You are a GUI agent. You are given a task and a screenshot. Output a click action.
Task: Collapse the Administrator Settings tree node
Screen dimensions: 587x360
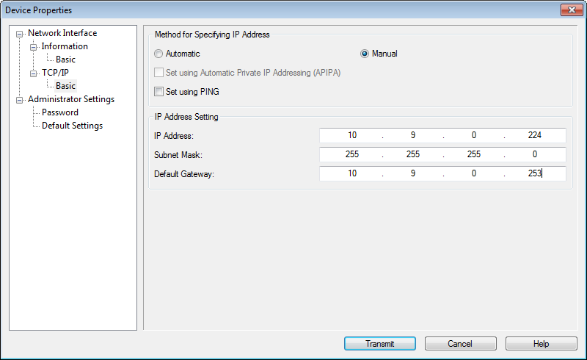20,100
